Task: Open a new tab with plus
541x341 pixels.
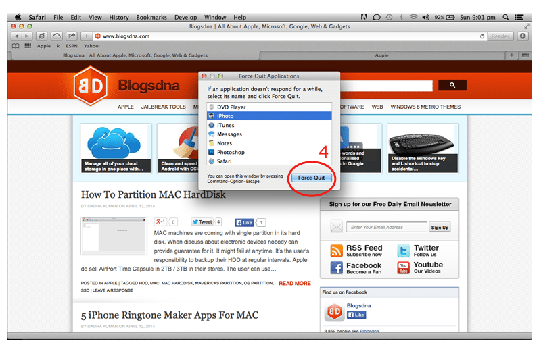Action: [511, 55]
